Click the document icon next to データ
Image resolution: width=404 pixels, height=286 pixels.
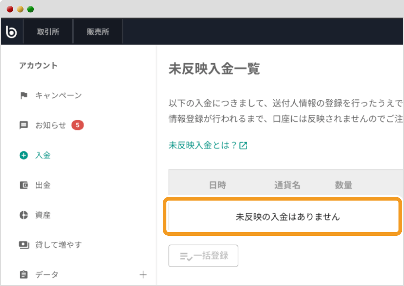pyautogui.click(x=23, y=275)
